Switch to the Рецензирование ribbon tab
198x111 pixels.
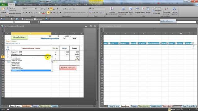coord(60,5)
